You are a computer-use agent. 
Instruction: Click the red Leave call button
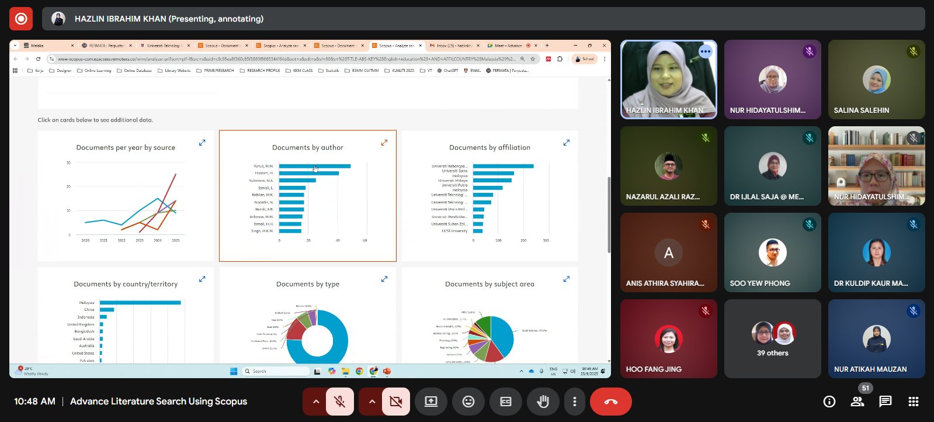pyautogui.click(x=610, y=402)
